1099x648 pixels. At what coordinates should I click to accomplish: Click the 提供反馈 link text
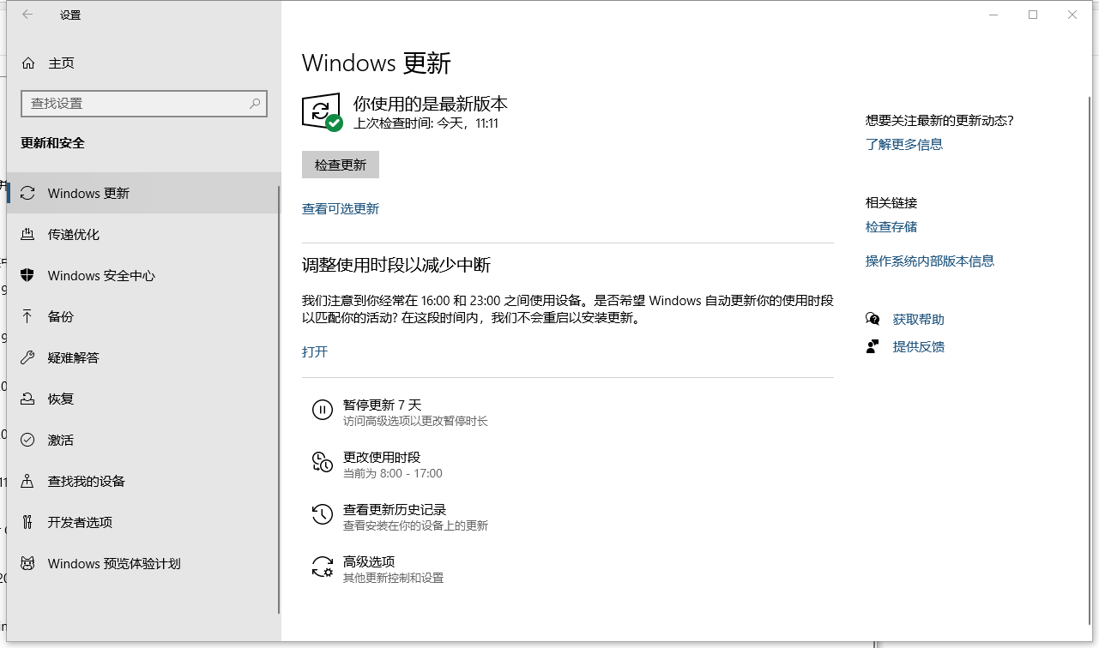[x=919, y=346]
